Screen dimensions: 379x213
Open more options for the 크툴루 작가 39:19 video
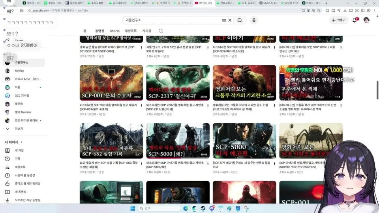[x=274, y=106]
